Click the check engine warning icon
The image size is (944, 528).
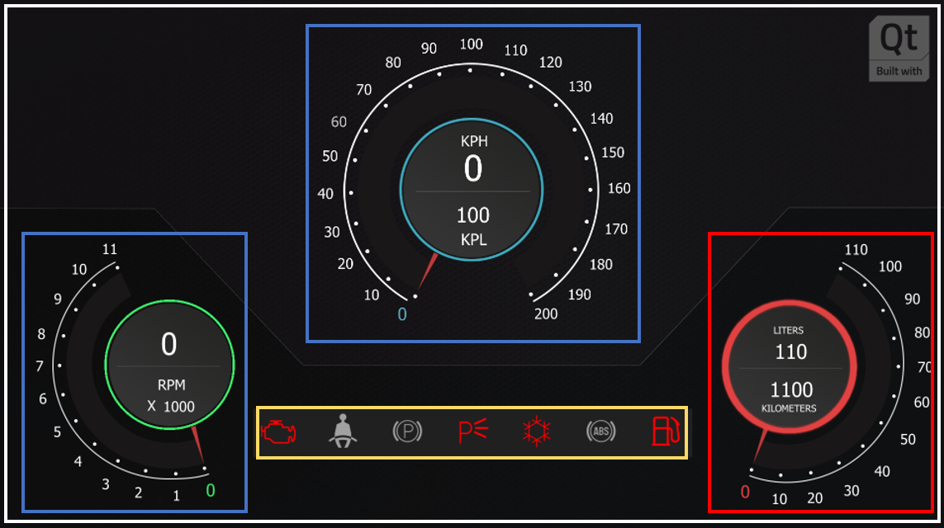pos(278,432)
